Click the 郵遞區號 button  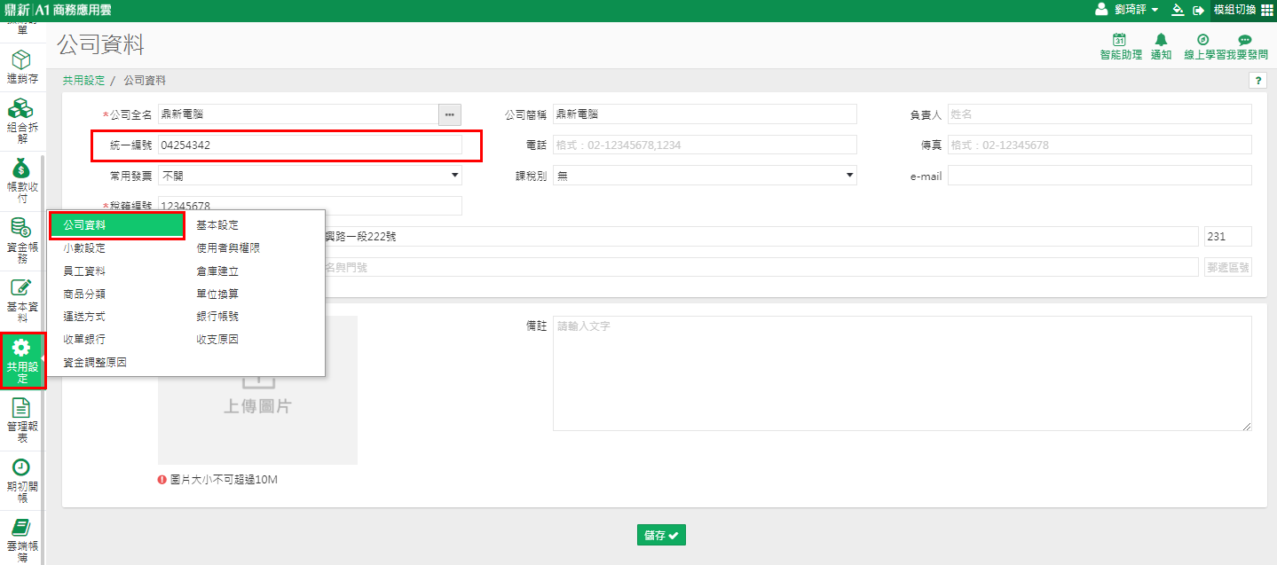1228,267
